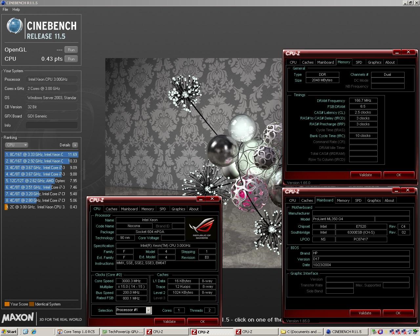Click Validate in the Mainboard CPU-Z window
420x336 pixels.
(365, 313)
